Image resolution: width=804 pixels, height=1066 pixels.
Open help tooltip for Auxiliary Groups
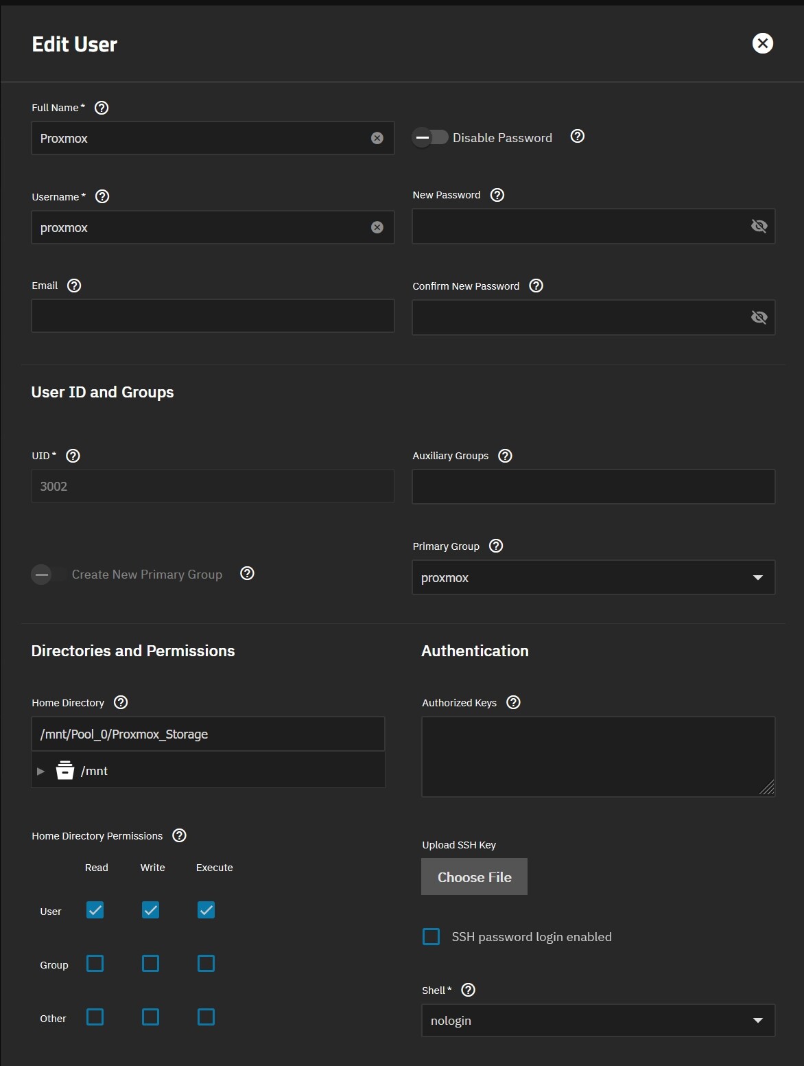click(x=505, y=456)
